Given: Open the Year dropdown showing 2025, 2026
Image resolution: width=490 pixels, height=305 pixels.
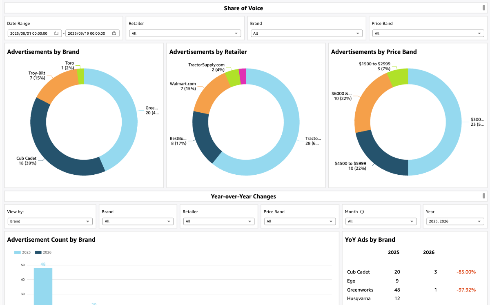Looking at the screenshot, I should tap(455, 221).
